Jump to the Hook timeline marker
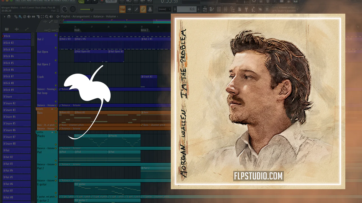This screenshot has height=203, width=362. [x=77, y=30]
